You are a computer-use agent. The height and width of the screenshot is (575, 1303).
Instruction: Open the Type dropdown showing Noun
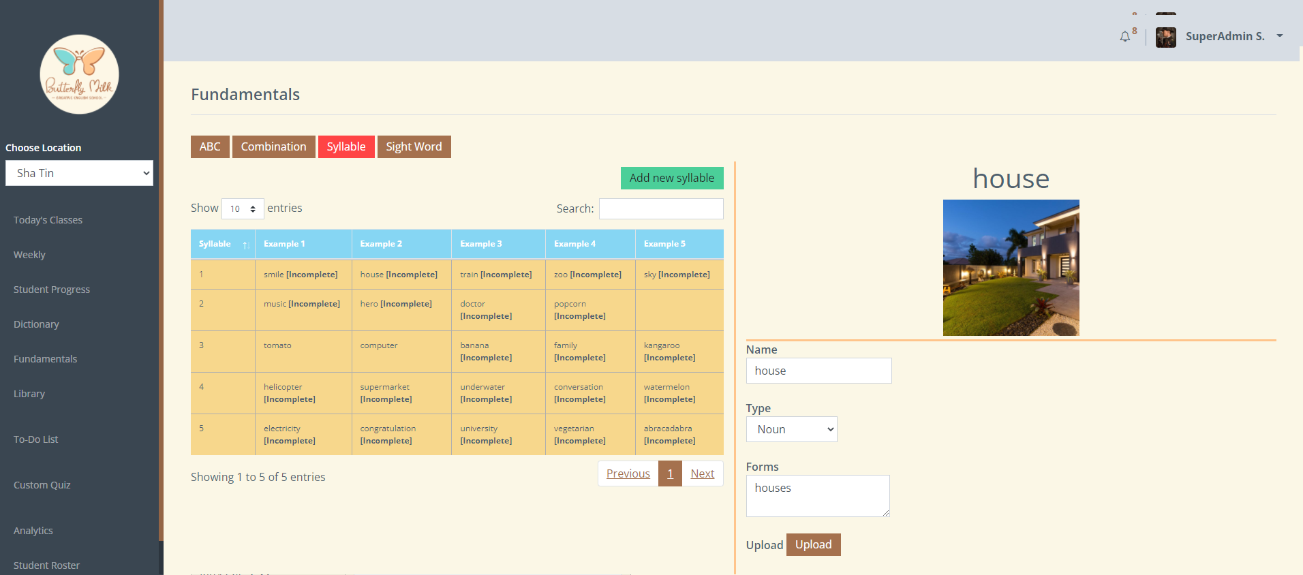[791, 429]
